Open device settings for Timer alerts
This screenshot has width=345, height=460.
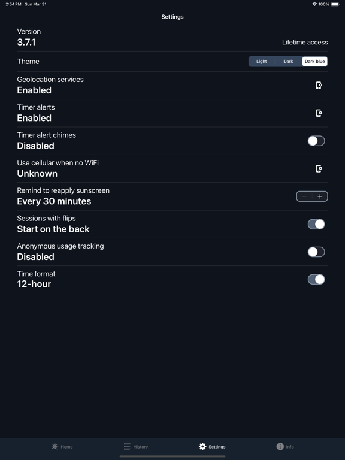(x=319, y=113)
